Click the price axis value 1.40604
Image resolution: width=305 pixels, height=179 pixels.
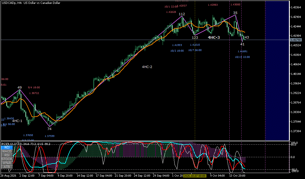coord(295,64)
